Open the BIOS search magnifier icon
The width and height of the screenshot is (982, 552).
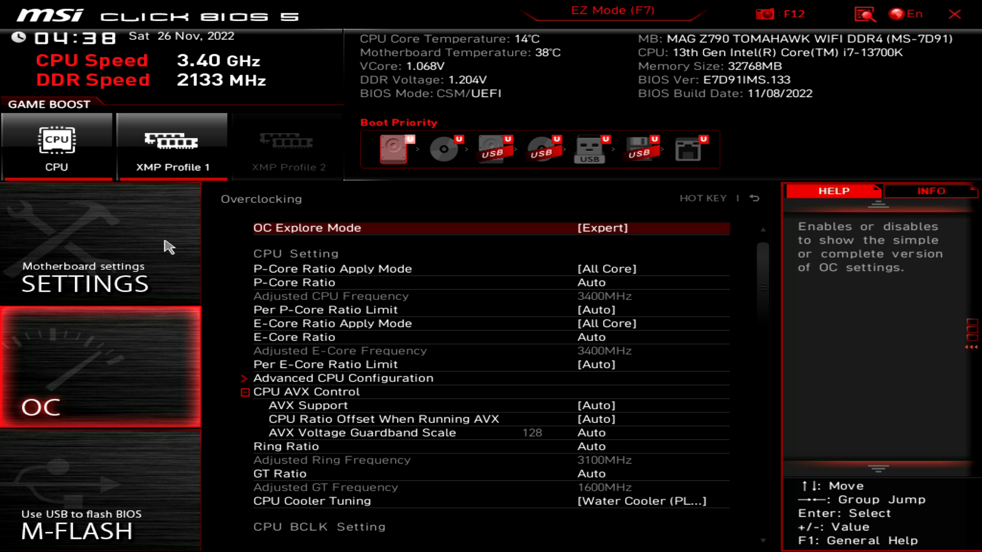[x=865, y=14]
